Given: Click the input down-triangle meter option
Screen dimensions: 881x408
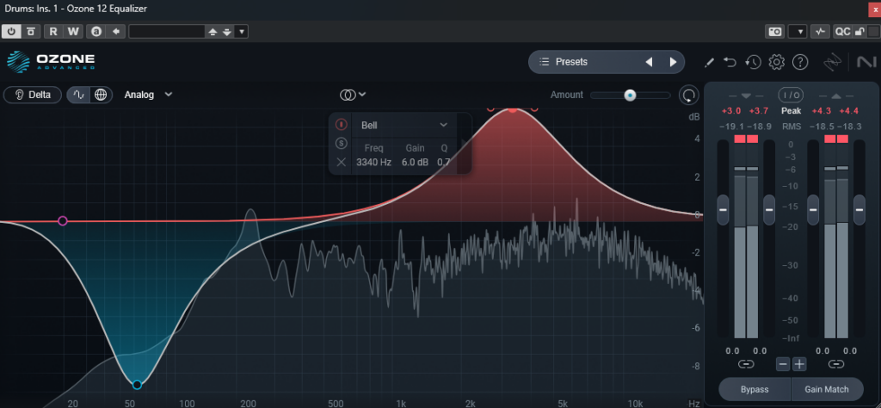Looking at the screenshot, I should (x=746, y=95).
